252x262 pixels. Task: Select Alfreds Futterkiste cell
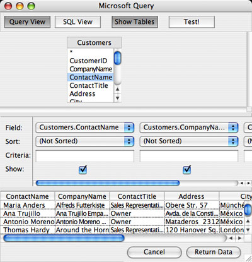click(82, 205)
